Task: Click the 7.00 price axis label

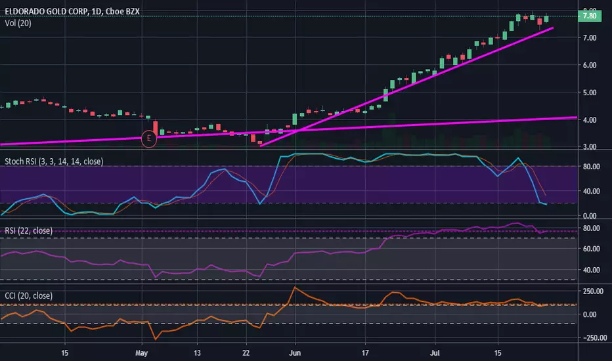Action: click(x=590, y=38)
